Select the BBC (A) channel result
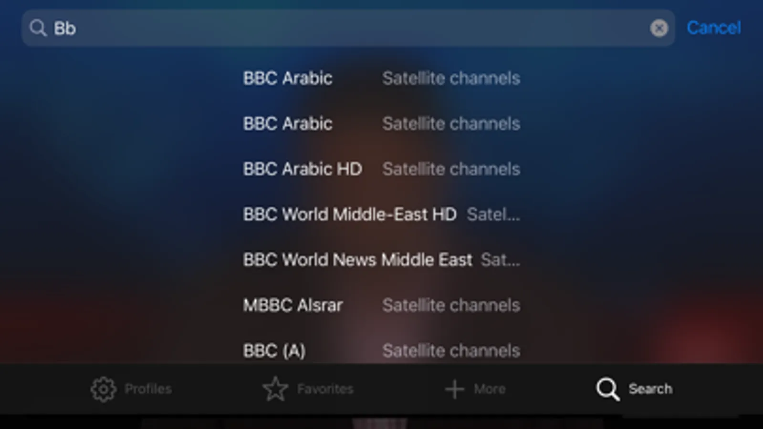763x429 pixels. (274, 351)
